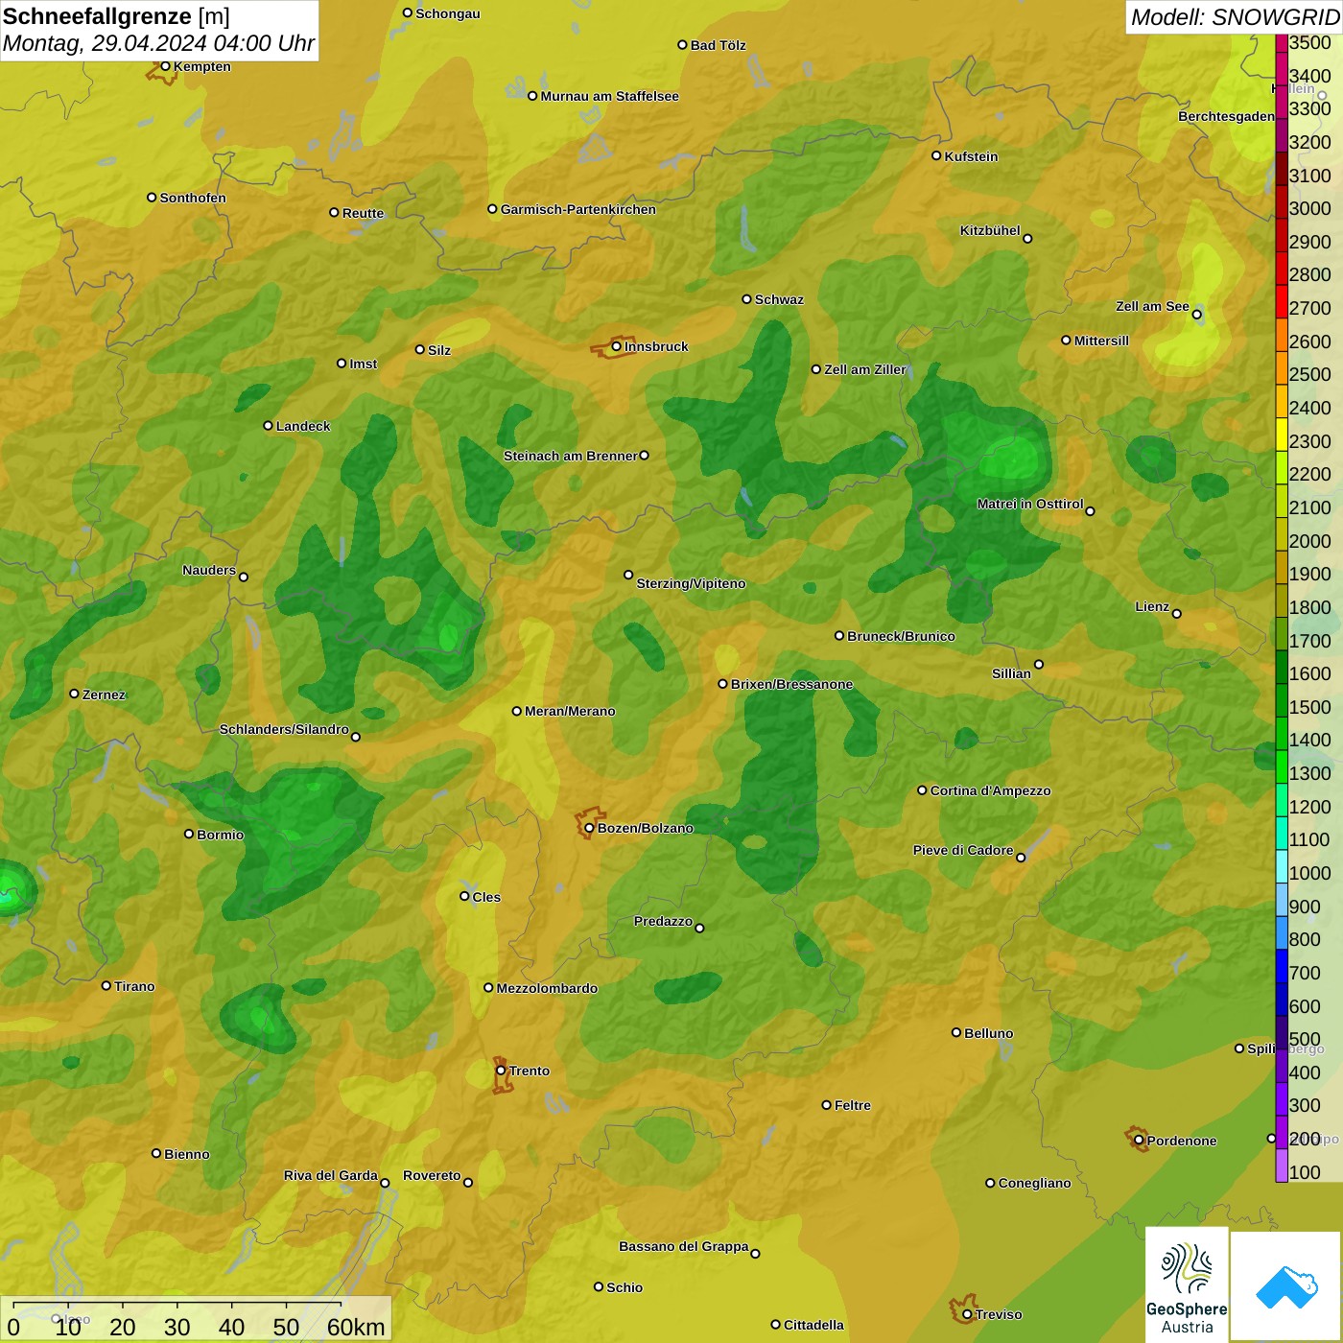Click the Reutte label
1343x1343 pixels.
[363, 213]
